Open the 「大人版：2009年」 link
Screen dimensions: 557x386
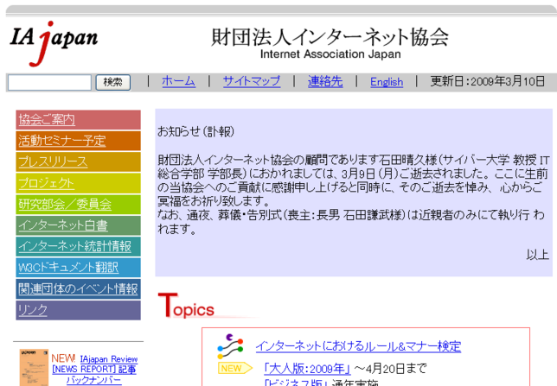point(307,369)
